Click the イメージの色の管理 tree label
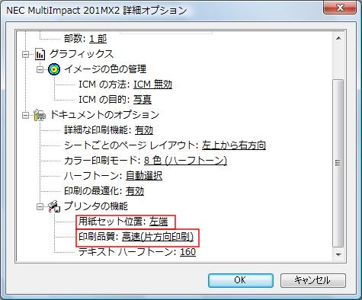The image size is (362, 300). coord(105,69)
